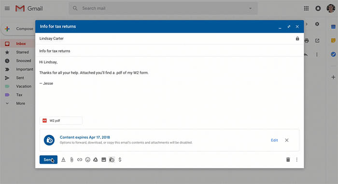Insert a photo icon in compose toolbar

click(x=104, y=160)
